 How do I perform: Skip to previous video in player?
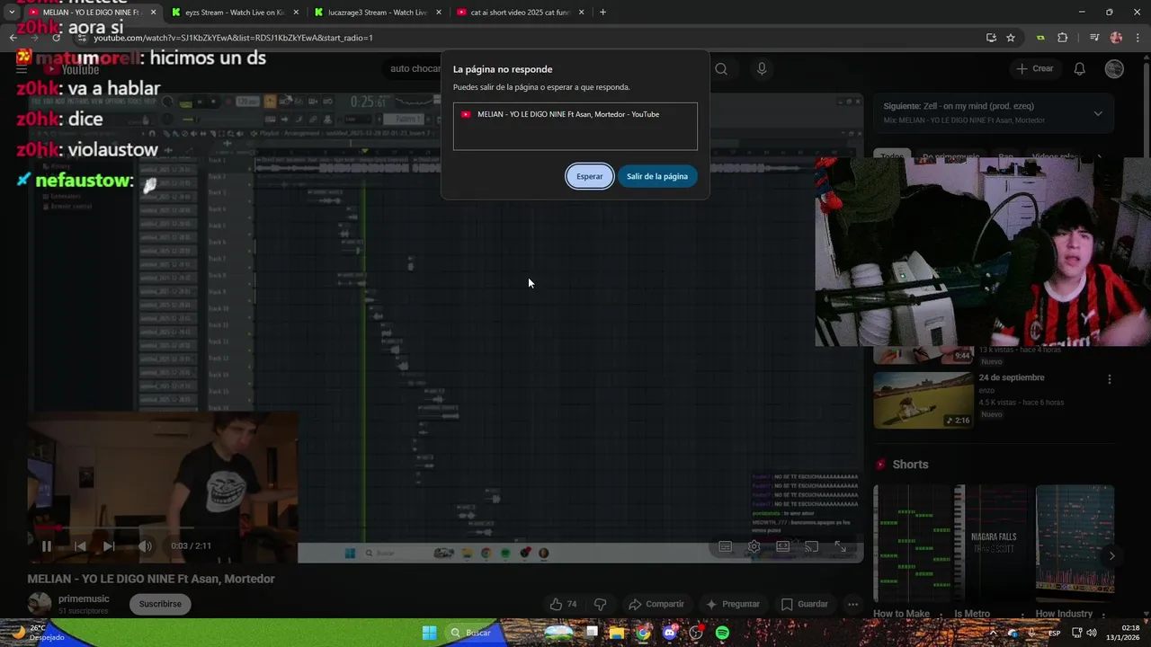click(80, 545)
